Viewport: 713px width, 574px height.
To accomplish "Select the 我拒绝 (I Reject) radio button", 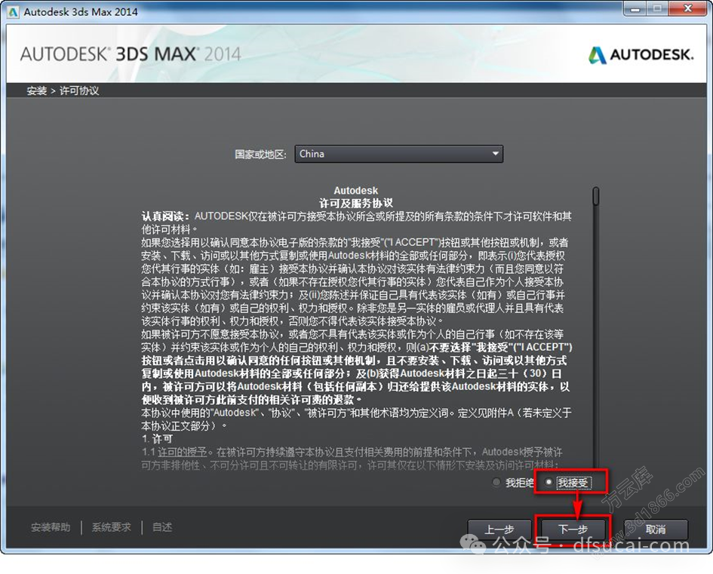I will click(496, 482).
